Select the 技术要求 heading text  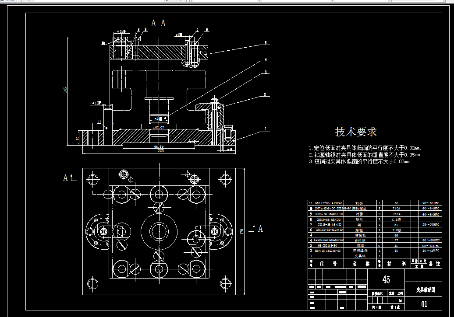356,132
